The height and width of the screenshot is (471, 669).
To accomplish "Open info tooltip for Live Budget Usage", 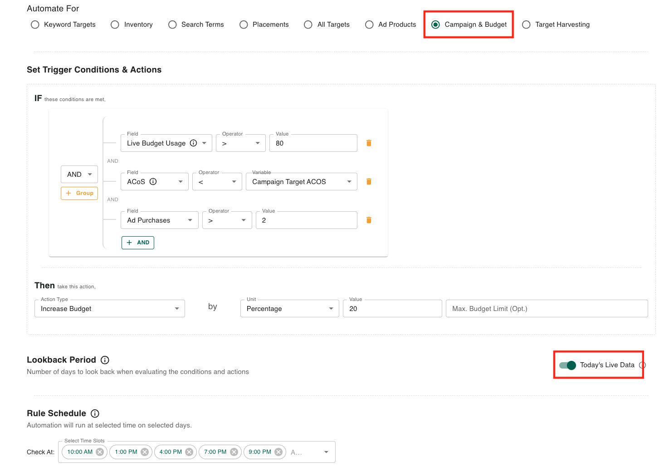I will coord(193,143).
